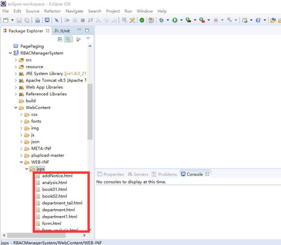This screenshot has height=245, width=281.
Task: Open the File menu
Action: (6, 11)
